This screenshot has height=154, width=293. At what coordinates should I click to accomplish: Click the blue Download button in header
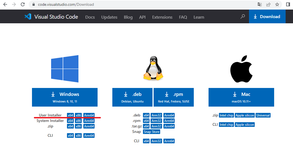tap(267, 16)
